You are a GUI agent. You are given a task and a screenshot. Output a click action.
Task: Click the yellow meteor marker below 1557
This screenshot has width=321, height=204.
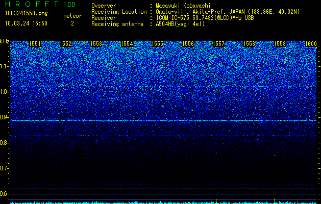(x=216, y=201)
